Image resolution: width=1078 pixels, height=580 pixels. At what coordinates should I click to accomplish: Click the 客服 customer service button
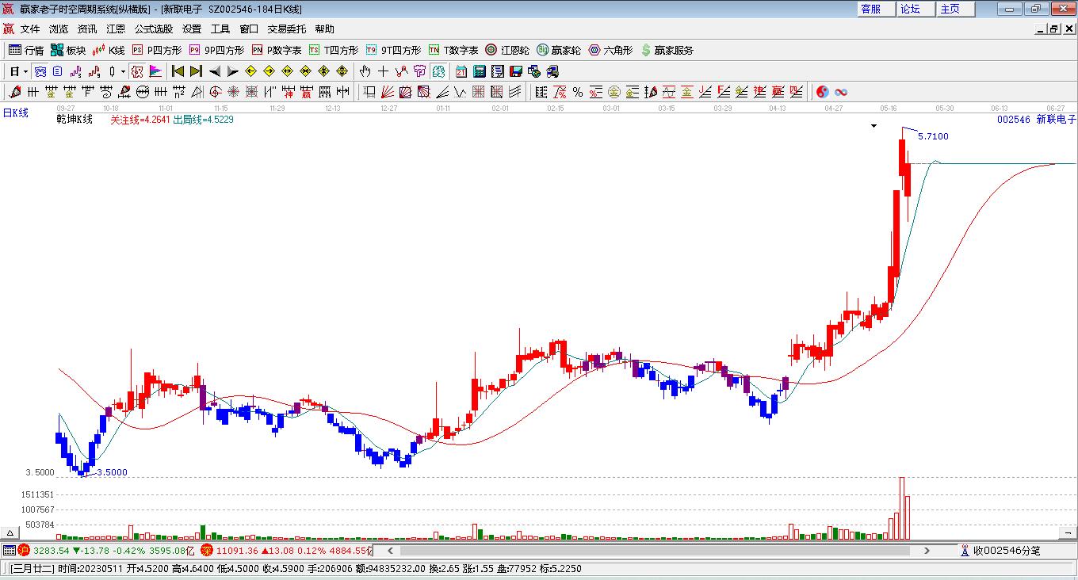click(876, 9)
